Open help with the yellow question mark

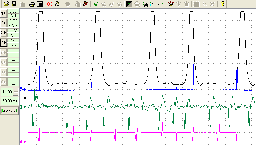click(x=222, y=4)
